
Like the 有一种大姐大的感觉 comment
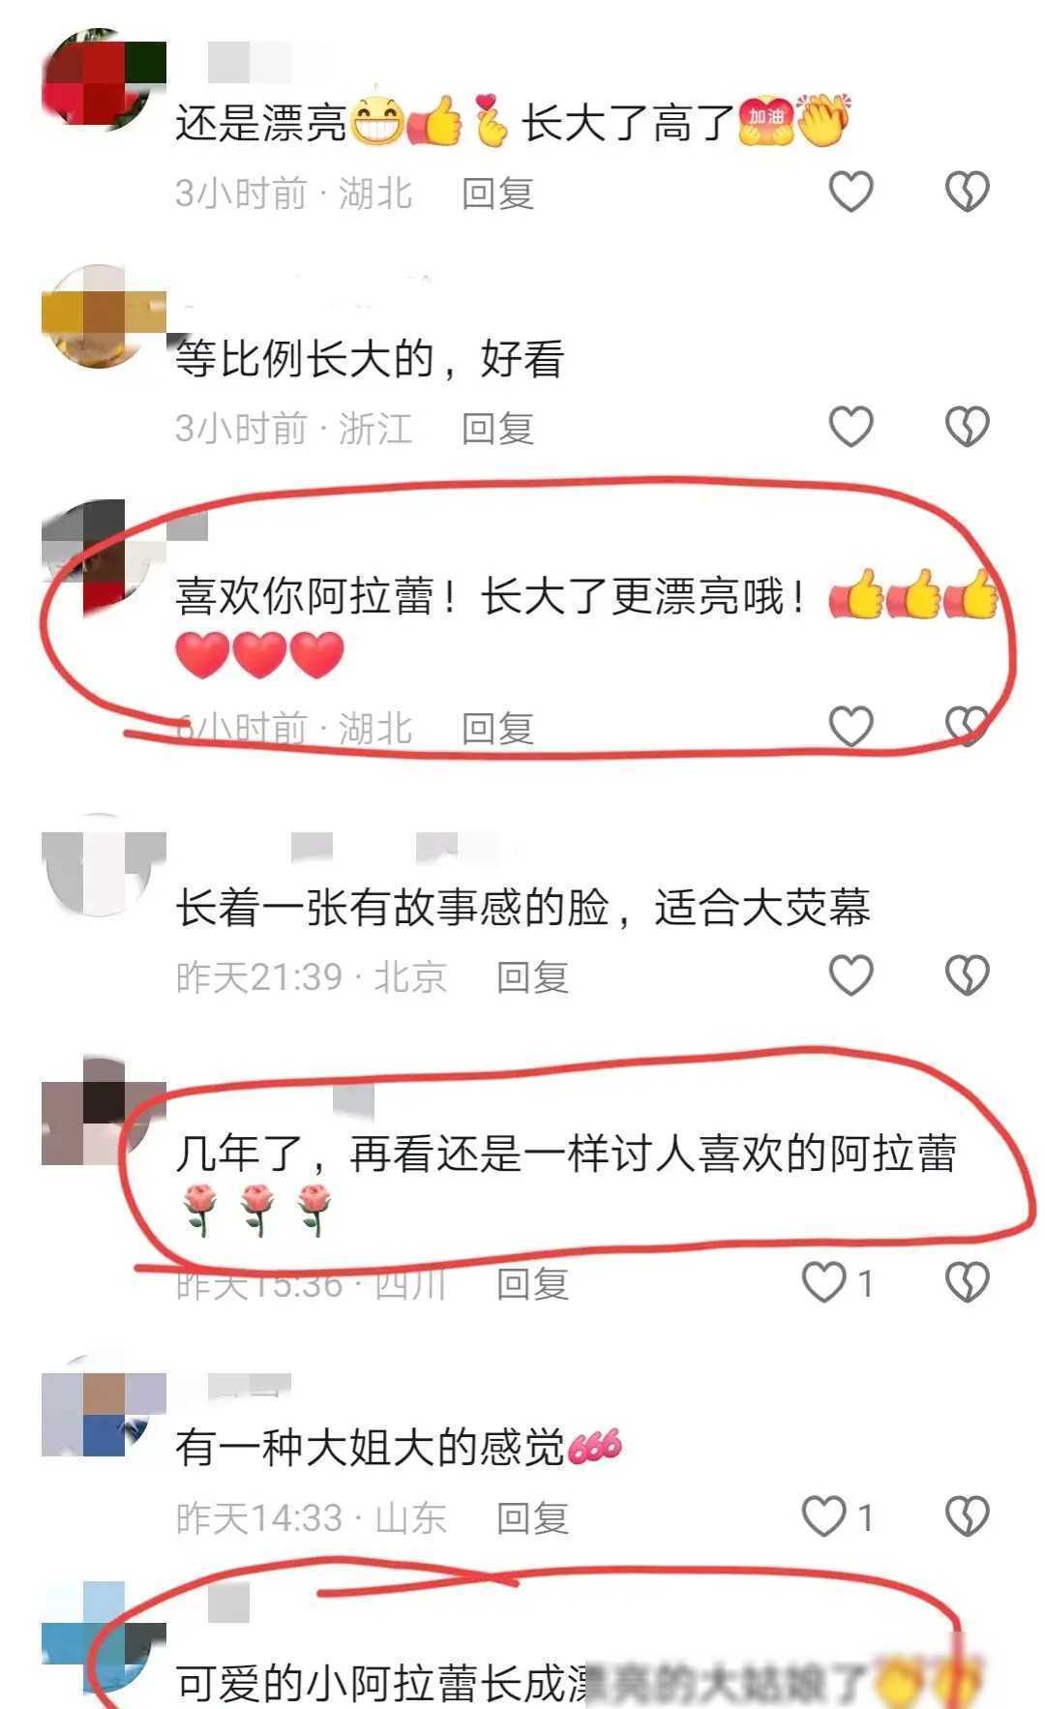click(838, 1517)
